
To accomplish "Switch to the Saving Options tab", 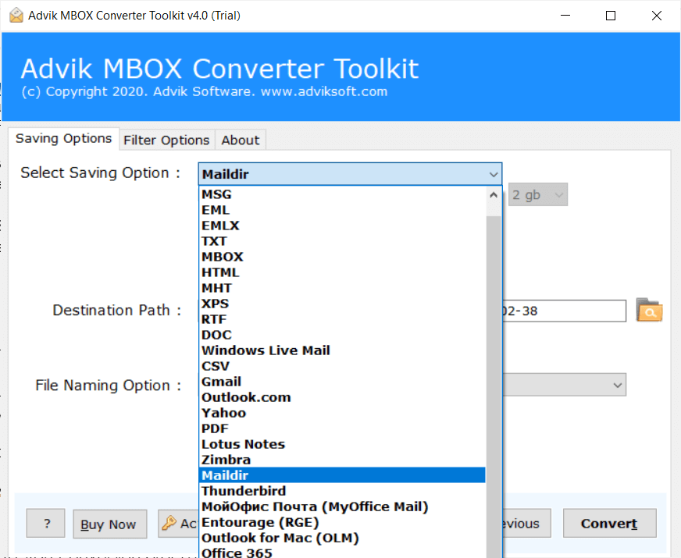I will (x=64, y=138).
